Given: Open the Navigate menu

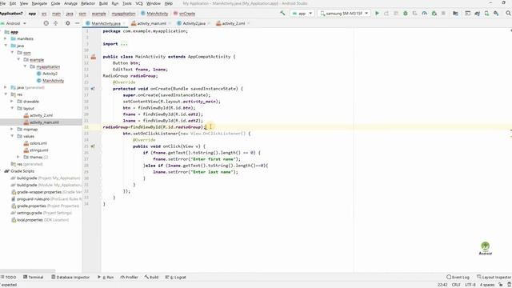Looking at the screenshot, I should pos(39,3).
